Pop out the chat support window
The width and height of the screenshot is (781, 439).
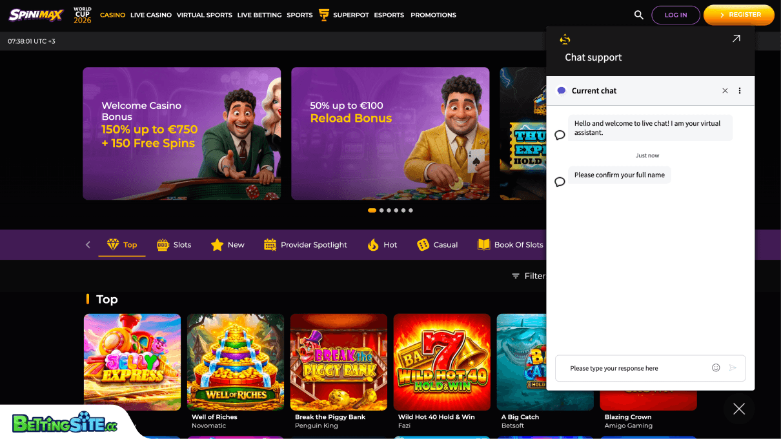(x=736, y=39)
